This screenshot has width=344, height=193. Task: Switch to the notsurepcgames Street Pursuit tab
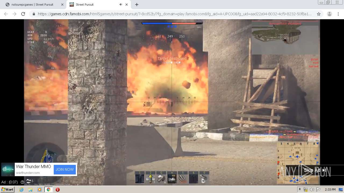coord(32,5)
